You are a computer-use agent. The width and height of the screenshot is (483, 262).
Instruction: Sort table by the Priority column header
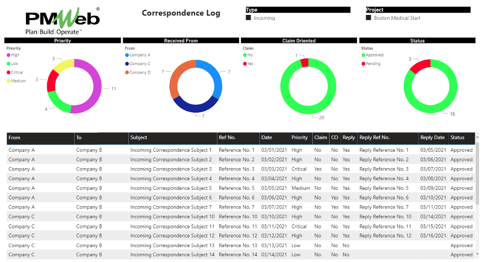[299, 138]
